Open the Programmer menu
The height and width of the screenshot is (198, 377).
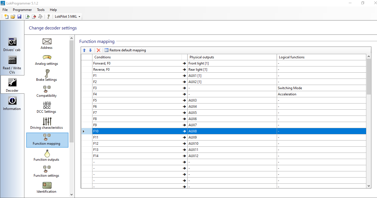tap(22, 10)
